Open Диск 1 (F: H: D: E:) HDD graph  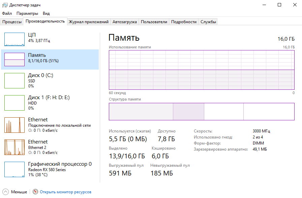(x=14, y=102)
